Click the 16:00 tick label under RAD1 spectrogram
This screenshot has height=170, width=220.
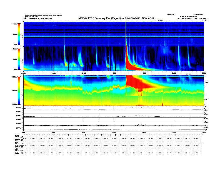tap(144, 73)
